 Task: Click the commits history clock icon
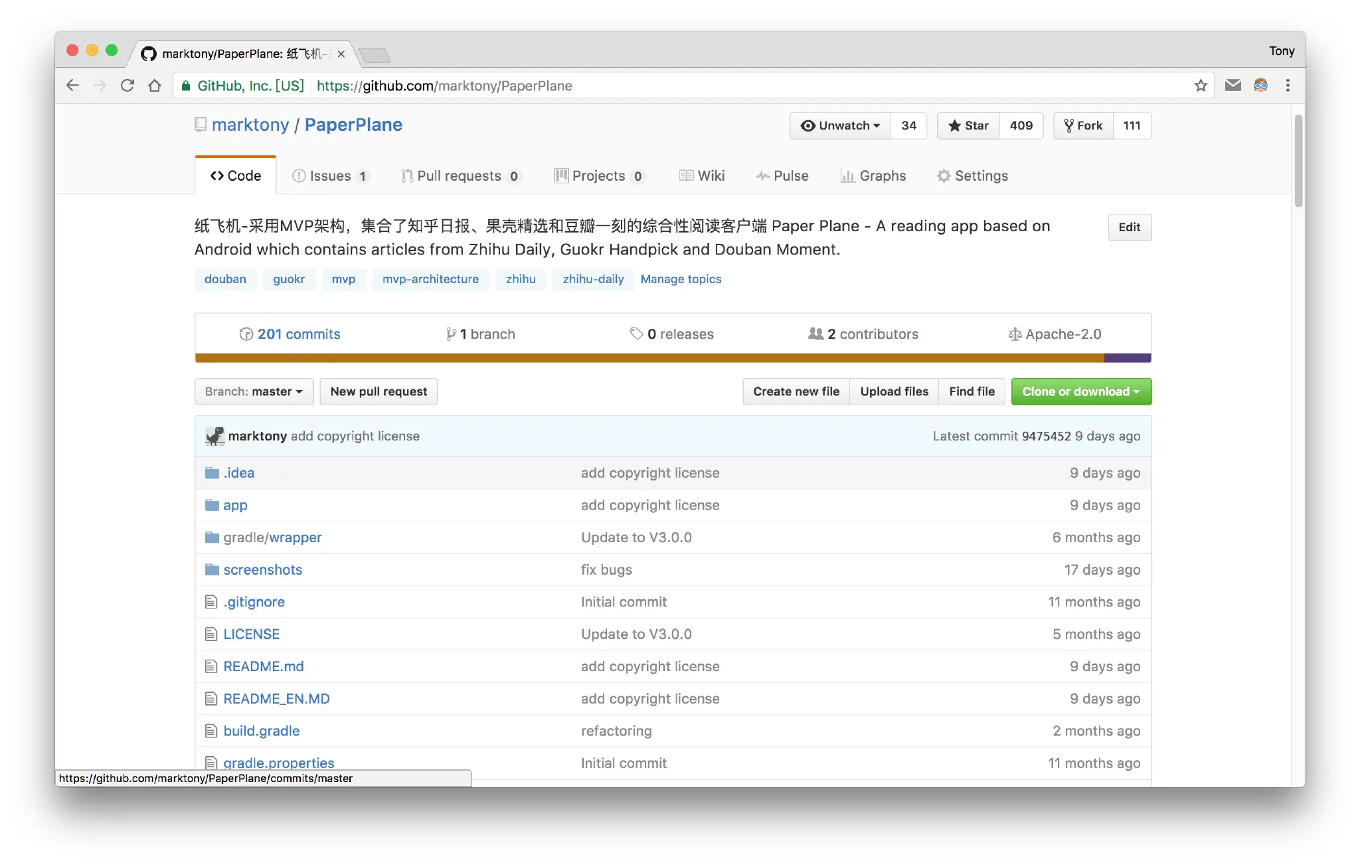(246, 334)
